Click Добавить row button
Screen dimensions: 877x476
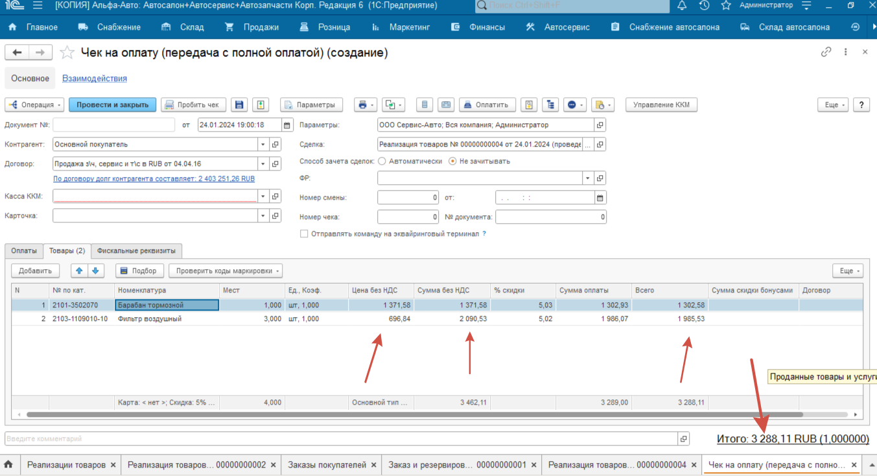[x=36, y=270]
